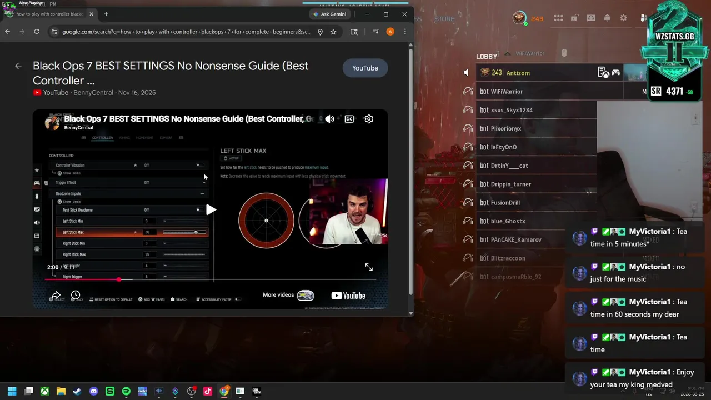Open game social friends icon
This screenshot has width=711, height=400.
[x=643, y=18]
